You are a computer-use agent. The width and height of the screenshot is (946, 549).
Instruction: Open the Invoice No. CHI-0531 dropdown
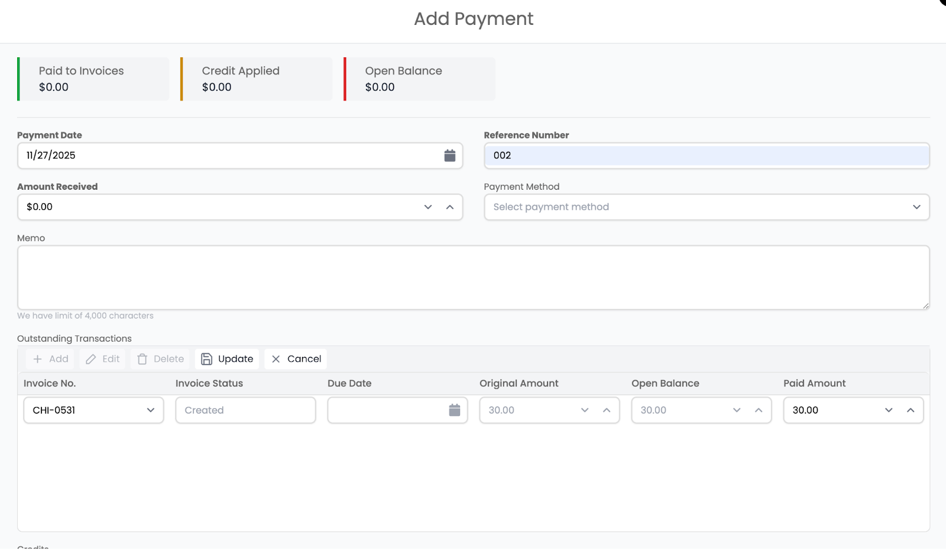pyautogui.click(x=93, y=410)
